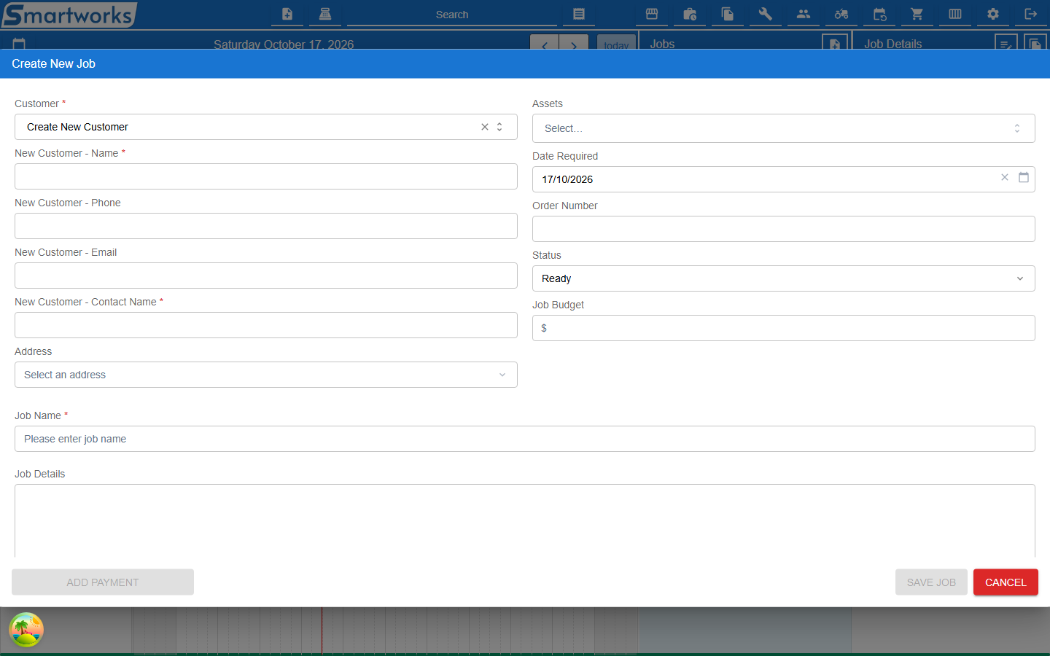This screenshot has height=656, width=1050.
Task: Focus the Search field in top bar
Action: (x=452, y=15)
